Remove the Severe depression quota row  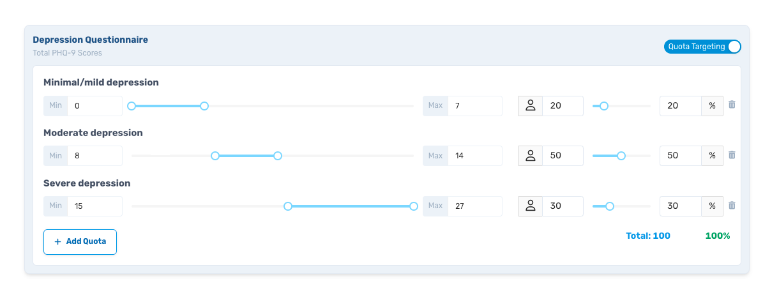tap(732, 206)
